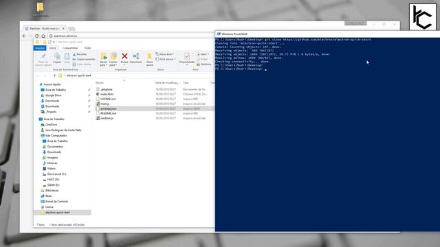Sort by the Nome column header
Viewport: 440px width, 247px height.
pyautogui.click(x=100, y=82)
